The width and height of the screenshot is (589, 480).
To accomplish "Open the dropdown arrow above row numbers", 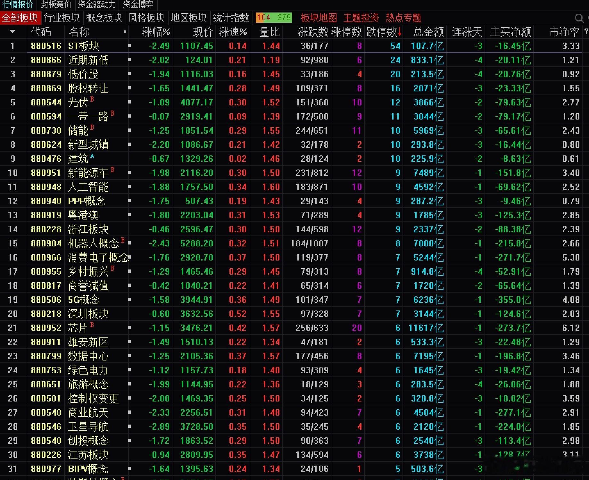I will click(x=12, y=31).
